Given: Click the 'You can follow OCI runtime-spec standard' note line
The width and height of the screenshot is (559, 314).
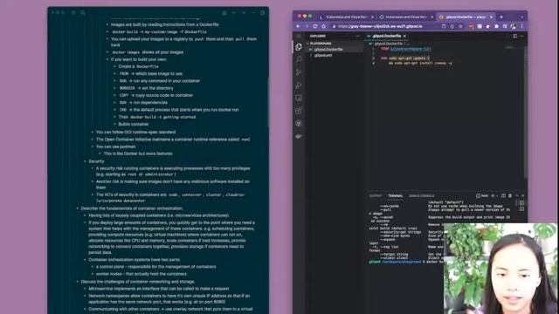Looking at the screenshot, I should point(135,132).
